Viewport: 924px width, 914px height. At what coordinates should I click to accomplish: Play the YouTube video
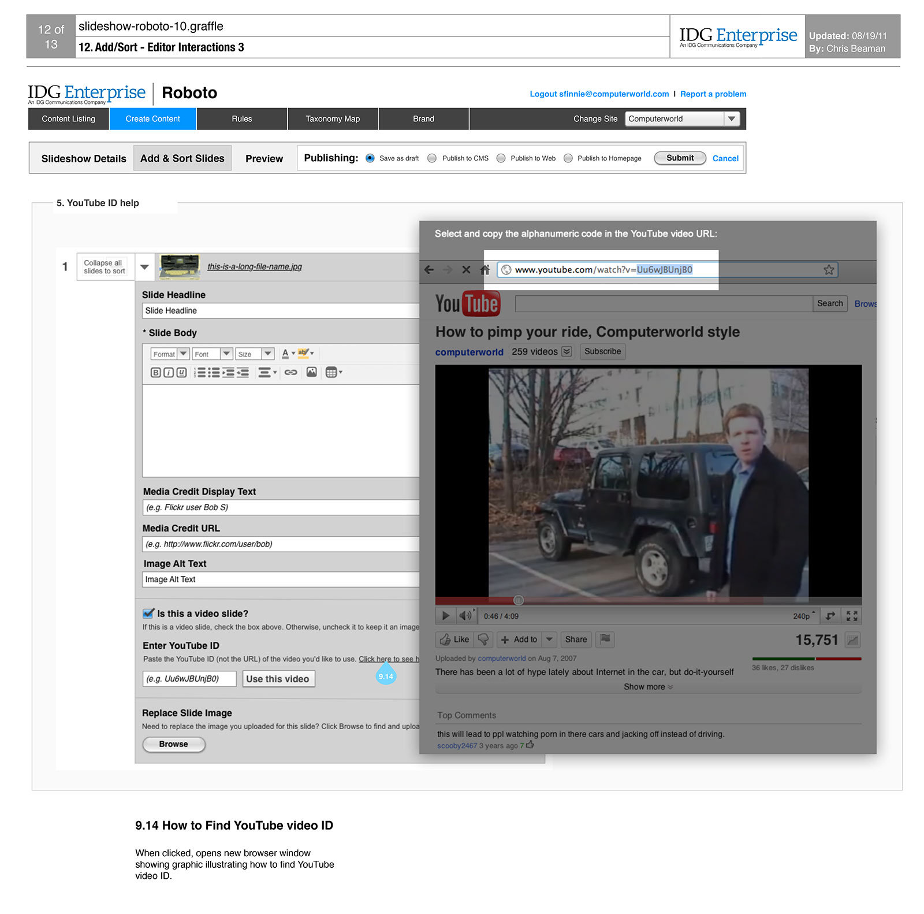445,616
